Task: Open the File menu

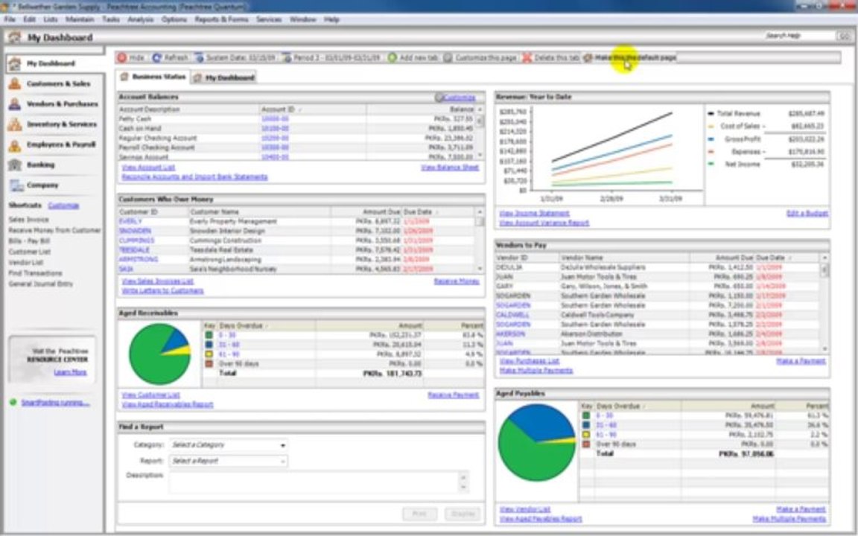Action: [x=9, y=19]
